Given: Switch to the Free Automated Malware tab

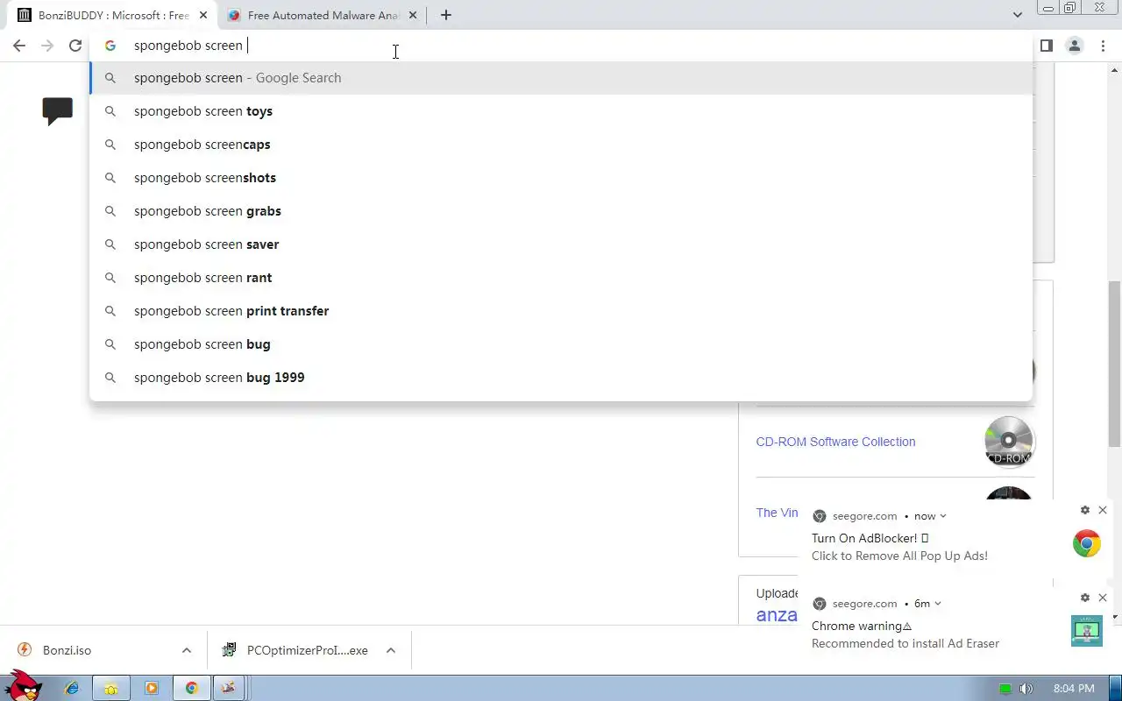Looking at the screenshot, I should tap(322, 15).
